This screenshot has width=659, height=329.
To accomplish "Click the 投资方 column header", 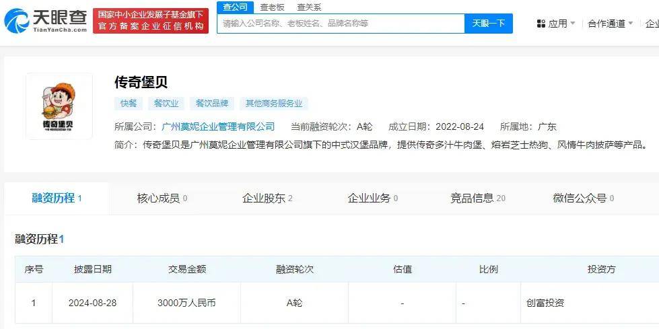I will [x=601, y=269].
